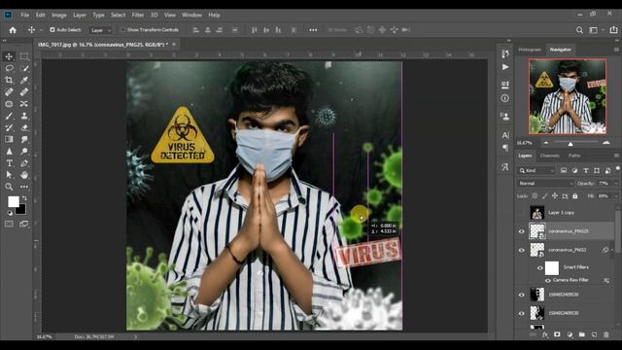Toggle lock all layer button
This screenshot has width=622, height=350.
coord(575,196)
